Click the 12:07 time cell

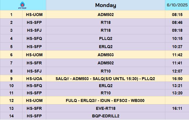click(177, 71)
